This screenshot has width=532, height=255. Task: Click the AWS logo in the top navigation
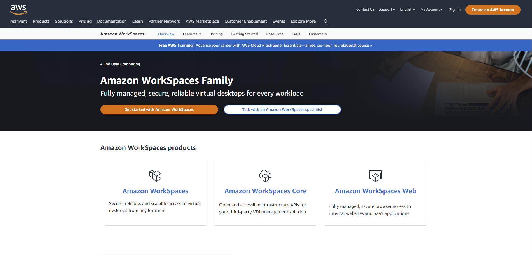18,9
